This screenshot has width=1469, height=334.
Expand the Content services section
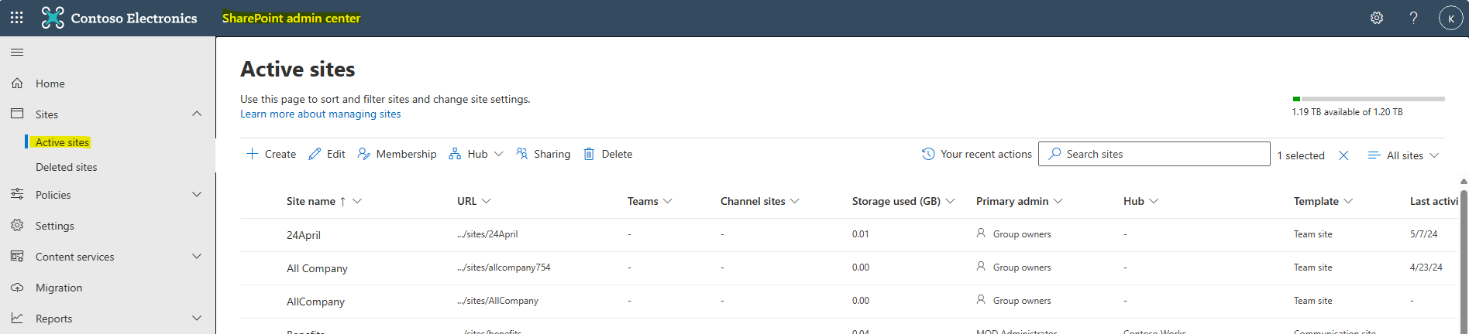click(197, 257)
